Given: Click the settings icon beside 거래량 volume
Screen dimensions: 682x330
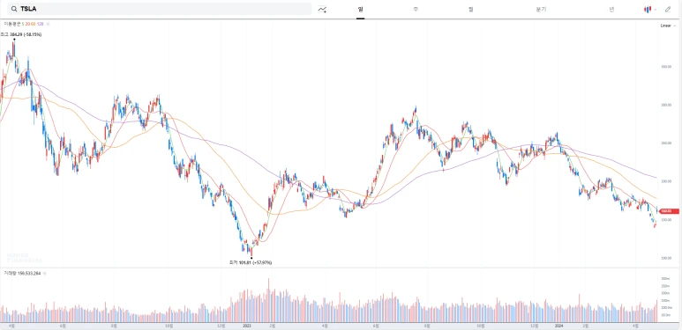Looking at the screenshot, I should (x=44, y=274).
